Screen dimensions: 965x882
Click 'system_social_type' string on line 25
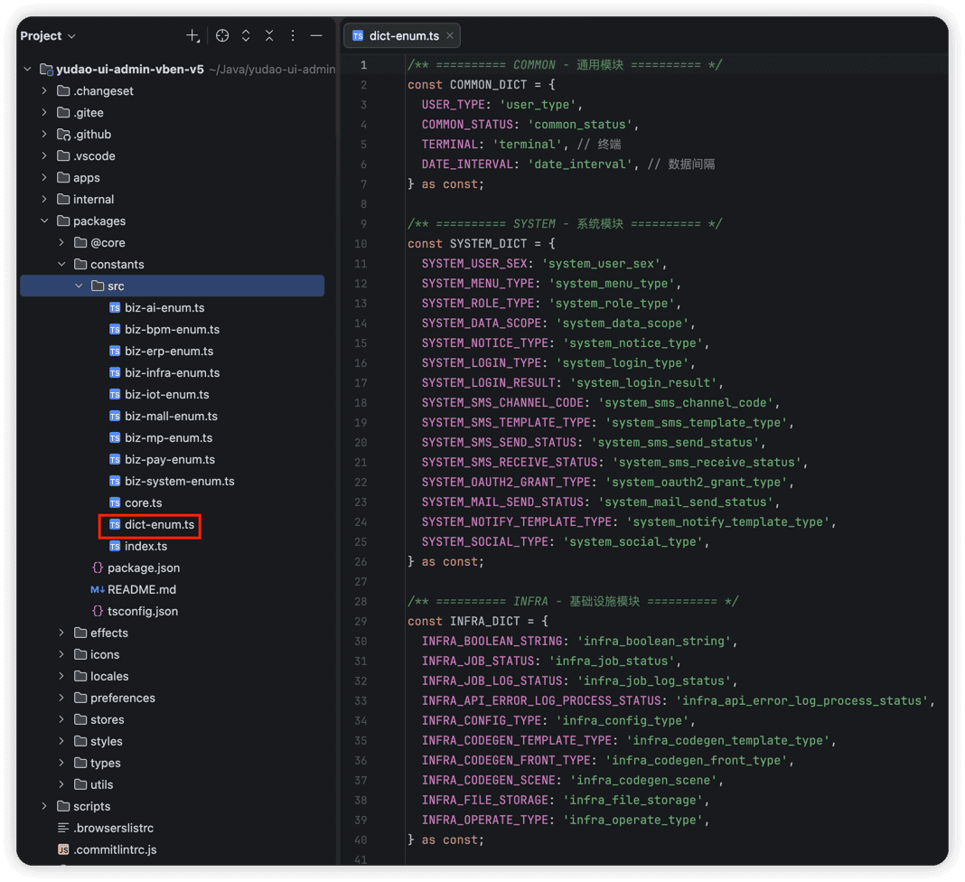(633, 541)
